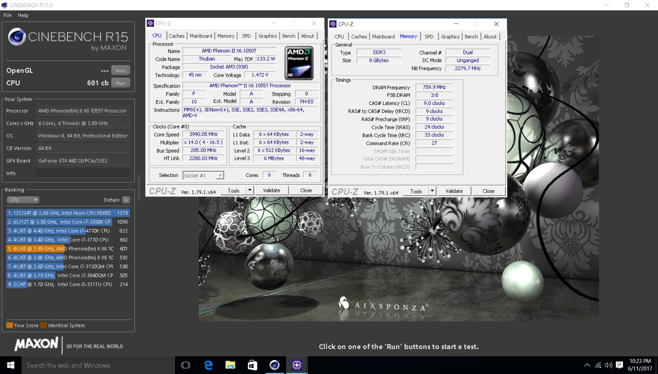Click Close button in right CPU-Z
The image size is (658, 374).
[488, 191]
